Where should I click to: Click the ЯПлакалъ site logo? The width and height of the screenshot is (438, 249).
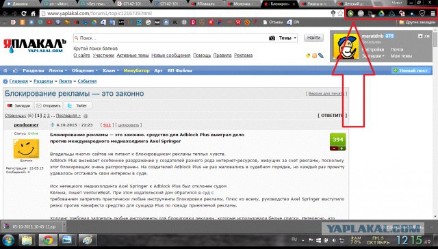tap(34, 45)
